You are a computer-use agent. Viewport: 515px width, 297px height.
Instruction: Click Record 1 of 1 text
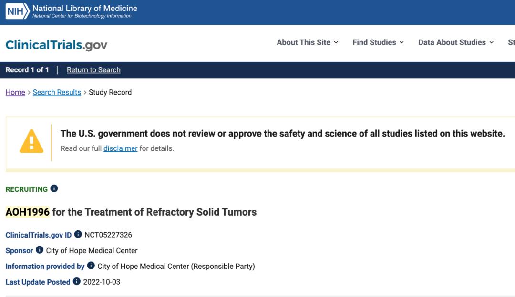click(x=27, y=70)
